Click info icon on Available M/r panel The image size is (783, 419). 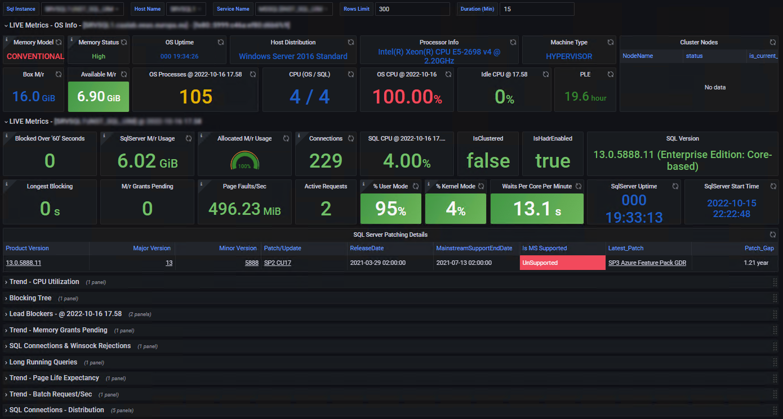click(x=70, y=71)
